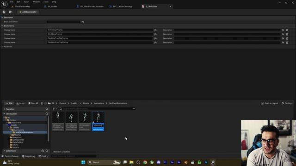Open the Cmd console type dropdown
The width and height of the screenshot is (296, 166).
(43, 156)
